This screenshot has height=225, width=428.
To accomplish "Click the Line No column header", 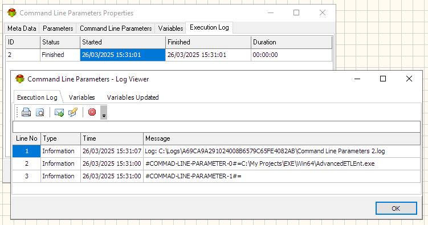I will 26,138.
